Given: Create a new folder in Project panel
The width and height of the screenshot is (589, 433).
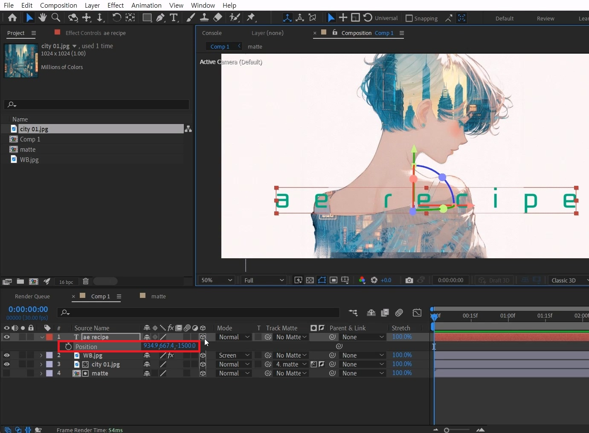Looking at the screenshot, I should tap(20, 281).
